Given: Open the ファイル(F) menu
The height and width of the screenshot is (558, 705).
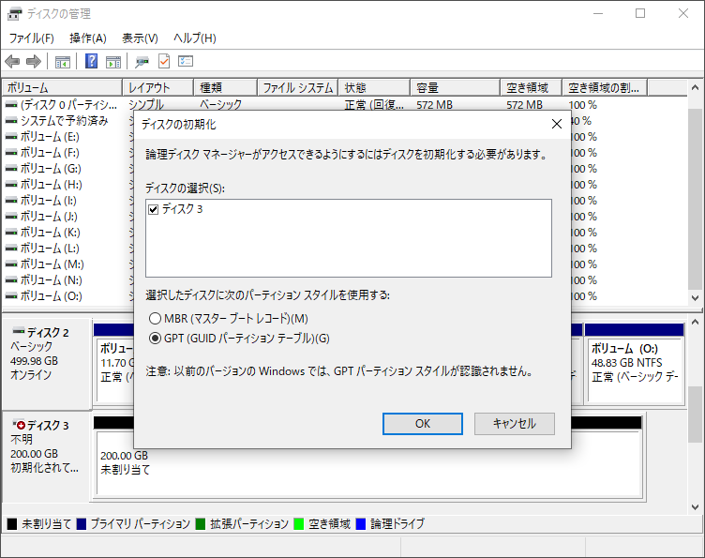Looking at the screenshot, I should tap(32, 38).
